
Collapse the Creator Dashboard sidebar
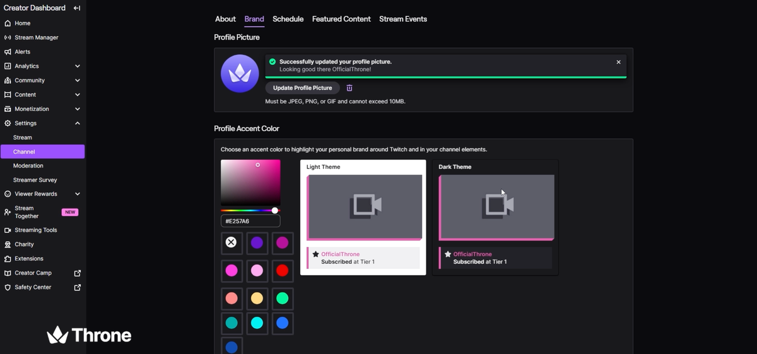click(x=77, y=8)
